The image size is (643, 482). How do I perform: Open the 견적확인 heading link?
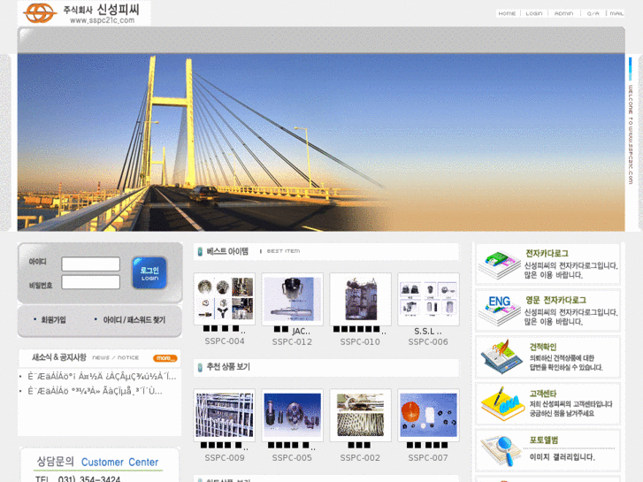(542, 347)
